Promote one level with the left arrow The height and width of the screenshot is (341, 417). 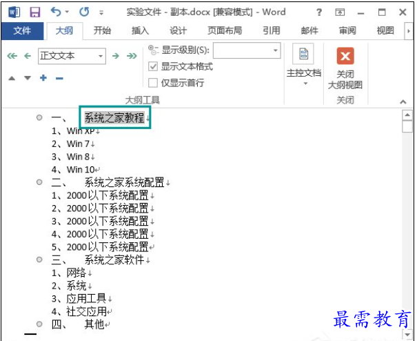[28, 56]
